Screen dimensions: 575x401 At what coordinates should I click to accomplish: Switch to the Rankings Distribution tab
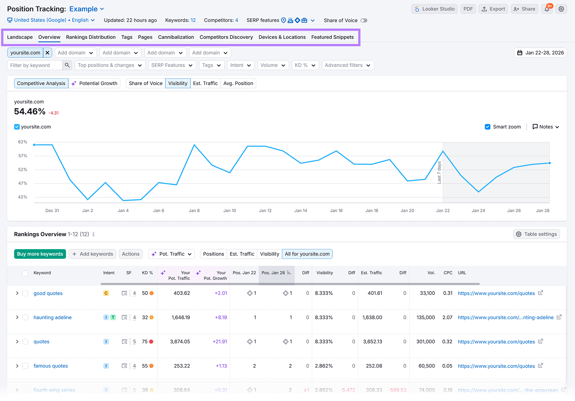[91, 37]
